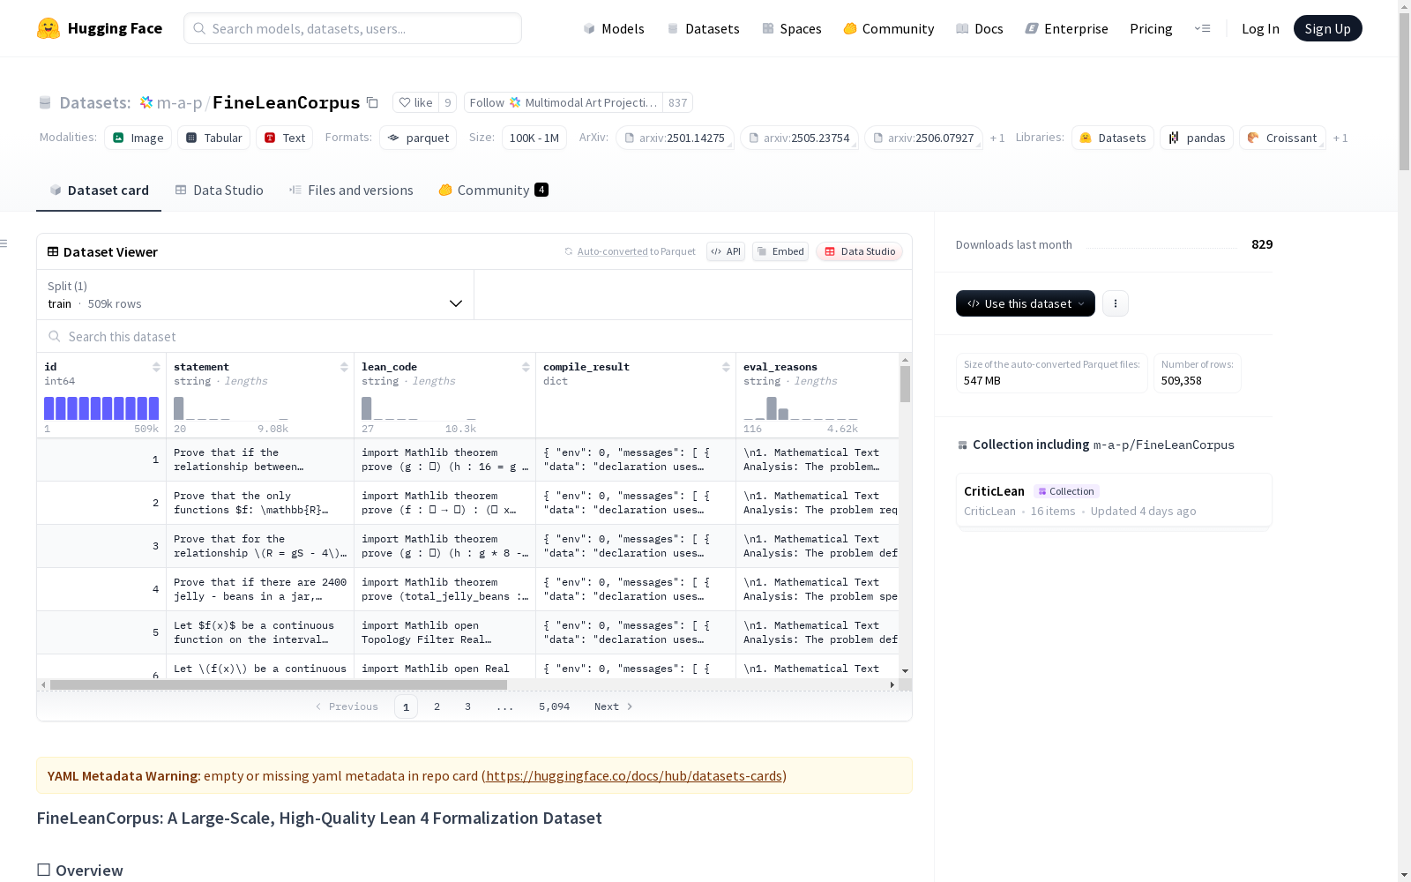Image resolution: width=1411 pixels, height=882 pixels.
Task: Switch to the Data Studio tab
Action: point(220,190)
